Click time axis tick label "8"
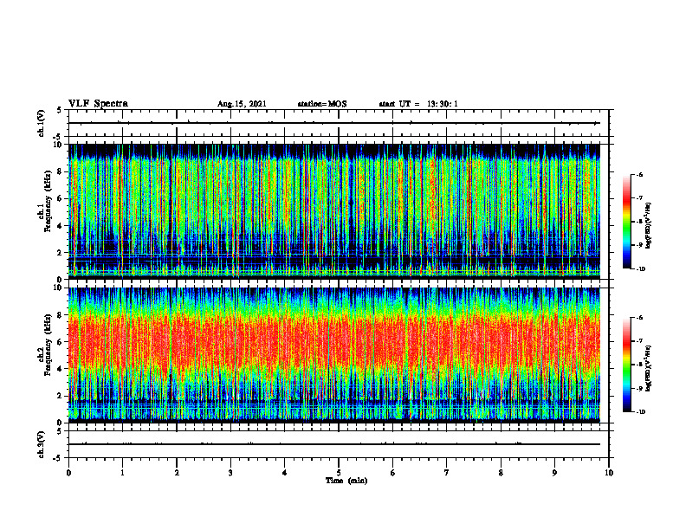The width and height of the screenshot is (686, 530). 501,473
